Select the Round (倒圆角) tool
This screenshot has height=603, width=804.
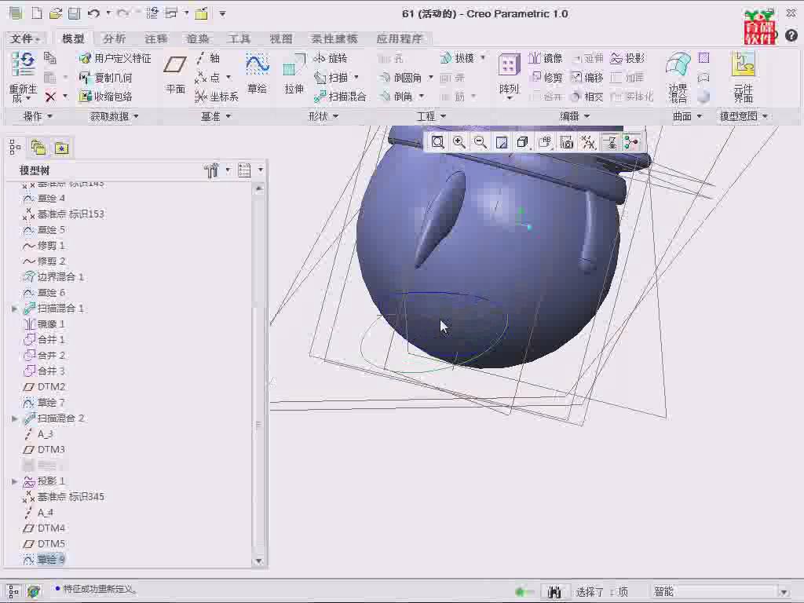(x=401, y=78)
